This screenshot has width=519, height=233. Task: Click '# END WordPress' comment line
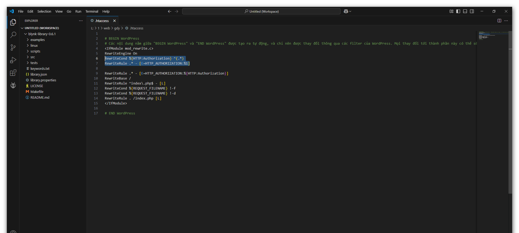pos(120,113)
